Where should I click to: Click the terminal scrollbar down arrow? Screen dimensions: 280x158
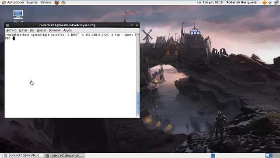pyautogui.click(x=138, y=116)
